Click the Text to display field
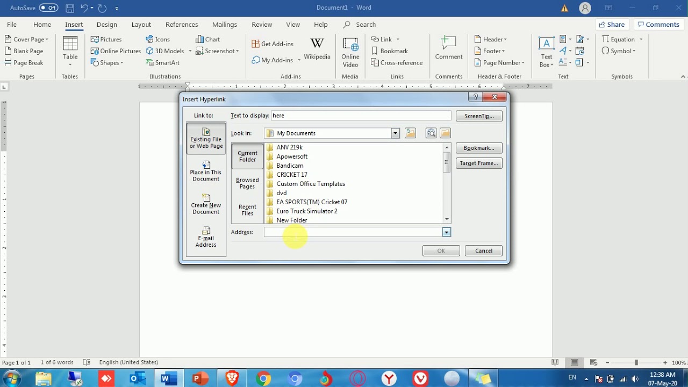This screenshot has height=387, width=688. point(361,116)
